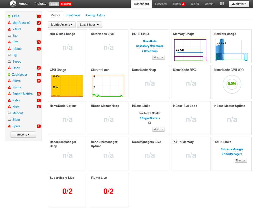This screenshot has height=210, width=253.
Task: Click the Oozie red alert triangle
Action: [9, 68]
